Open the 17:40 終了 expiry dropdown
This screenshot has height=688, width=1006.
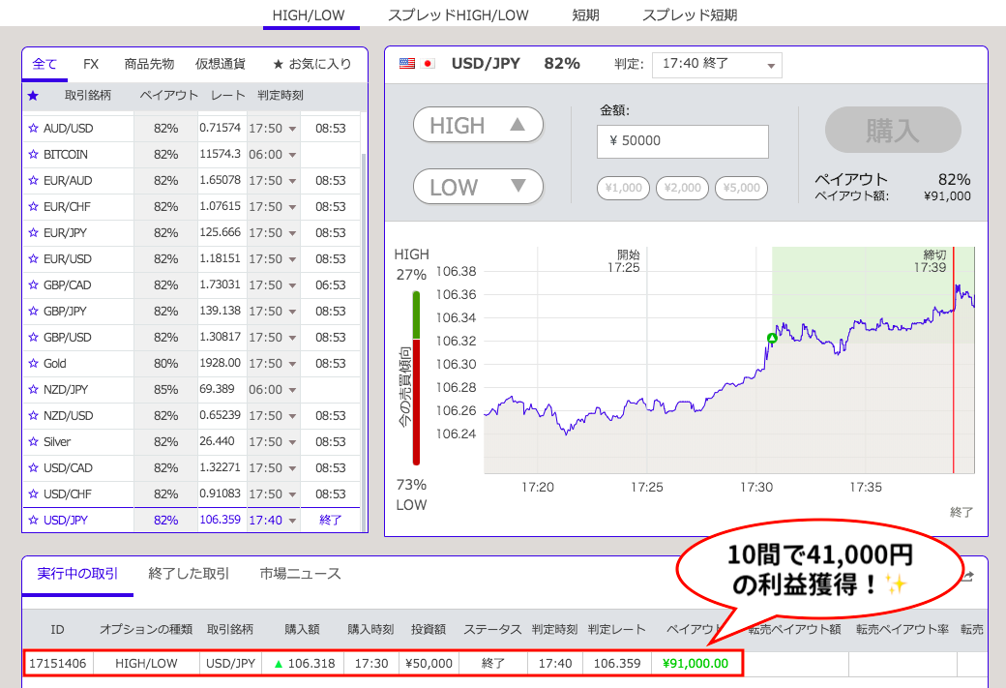[717, 65]
